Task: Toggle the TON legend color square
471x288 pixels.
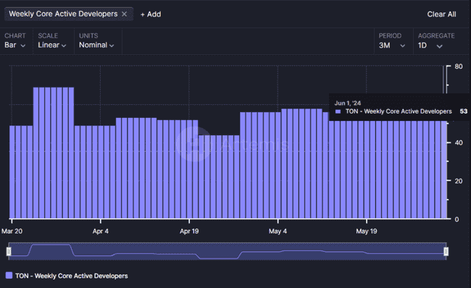Action: tap(9, 276)
